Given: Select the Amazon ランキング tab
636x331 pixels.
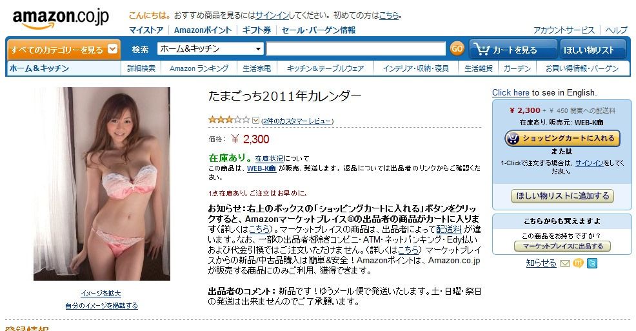Looking at the screenshot, I should [199, 68].
